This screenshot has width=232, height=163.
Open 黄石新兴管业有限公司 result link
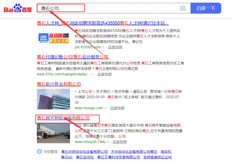pyautogui.click(x=59, y=83)
